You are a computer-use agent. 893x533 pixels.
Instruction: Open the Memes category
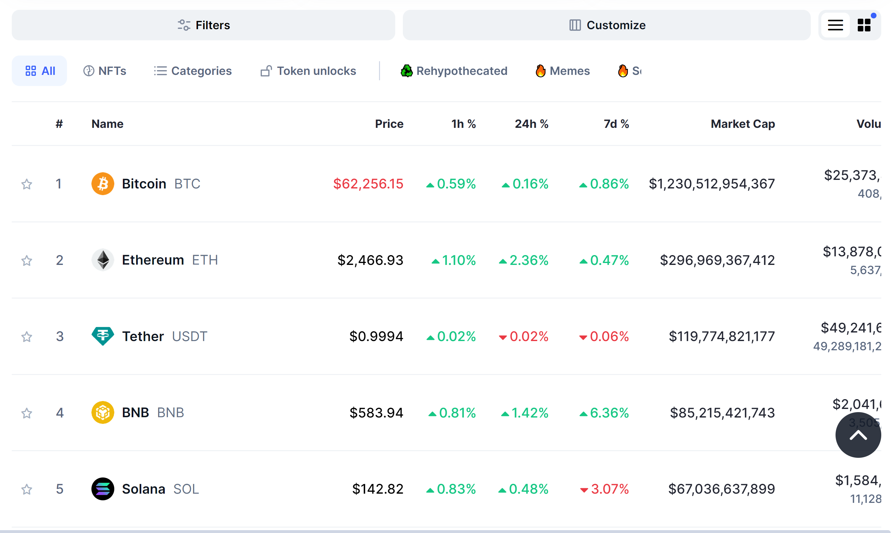563,71
